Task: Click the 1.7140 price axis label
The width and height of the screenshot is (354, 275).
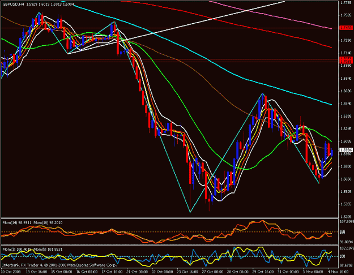Action: point(346,53)
